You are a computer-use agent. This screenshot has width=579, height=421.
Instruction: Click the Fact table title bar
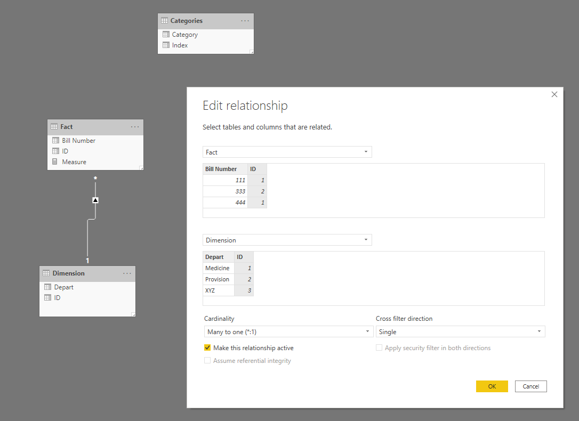click(x=95, y=127)
